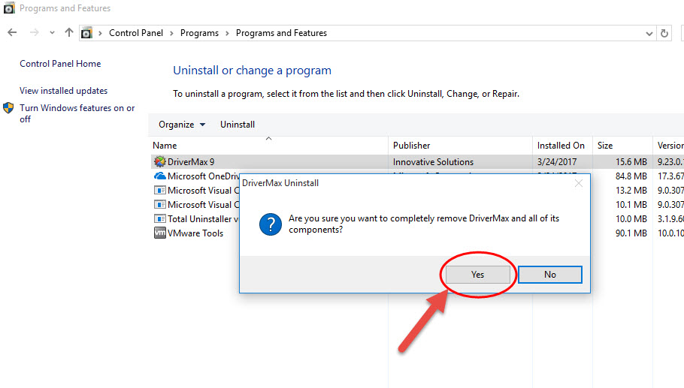
Task: Click the 3/24/2017 install date cell
Action: point(557,162)
